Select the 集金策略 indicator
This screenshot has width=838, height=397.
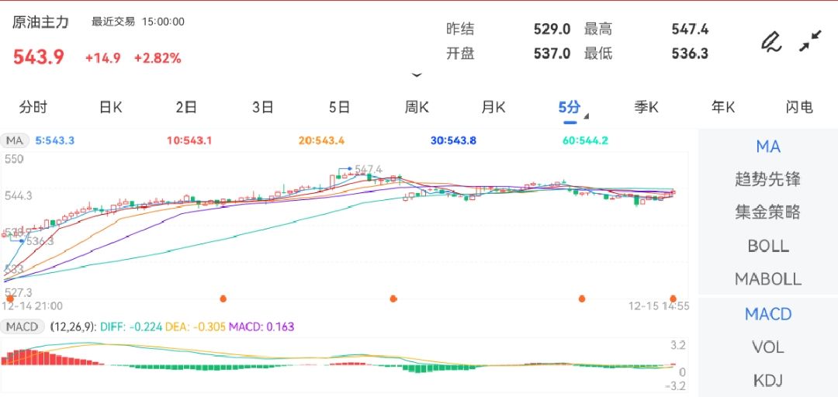pyautogui.click(x=767, y=212)
